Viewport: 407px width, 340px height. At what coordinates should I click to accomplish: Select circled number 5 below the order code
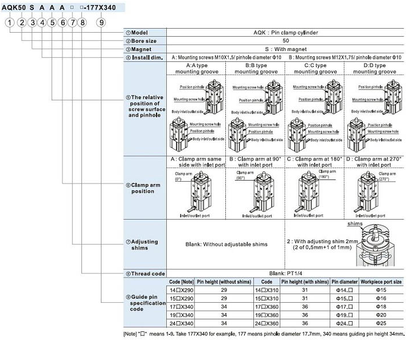[x=52, y=22]
